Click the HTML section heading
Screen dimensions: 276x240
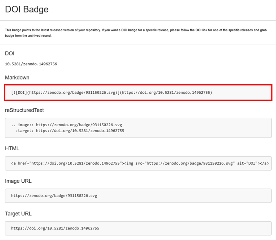tap(12, 148)
